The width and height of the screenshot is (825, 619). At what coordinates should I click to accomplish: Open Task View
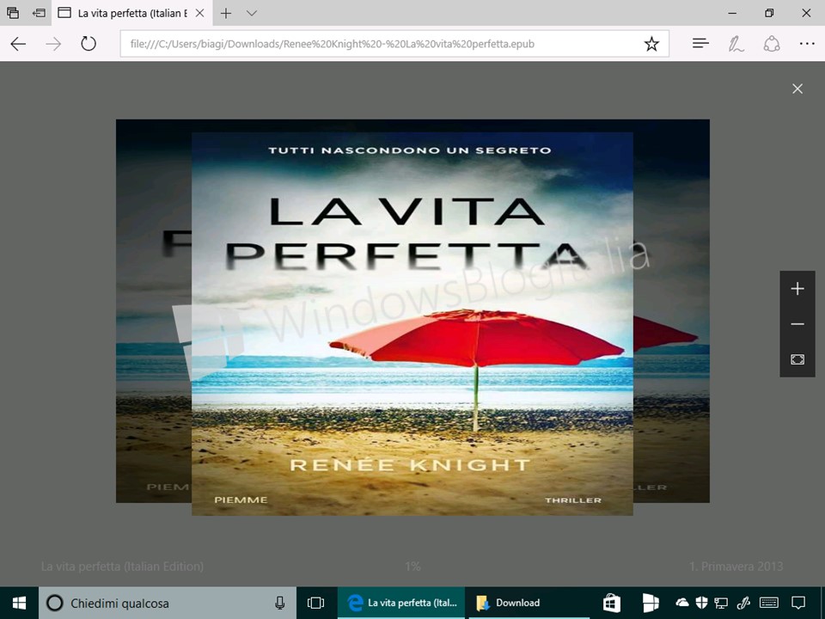click(315, 603)
